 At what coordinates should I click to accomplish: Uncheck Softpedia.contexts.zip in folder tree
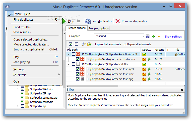pyautogui.click(x=22, y=98)
